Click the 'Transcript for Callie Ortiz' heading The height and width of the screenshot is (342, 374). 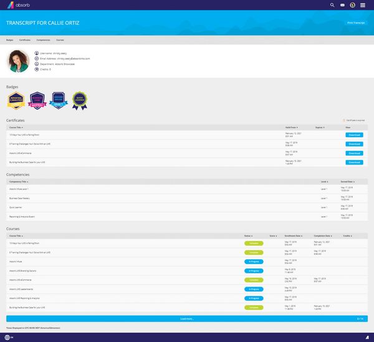click(x=42, y=23)
